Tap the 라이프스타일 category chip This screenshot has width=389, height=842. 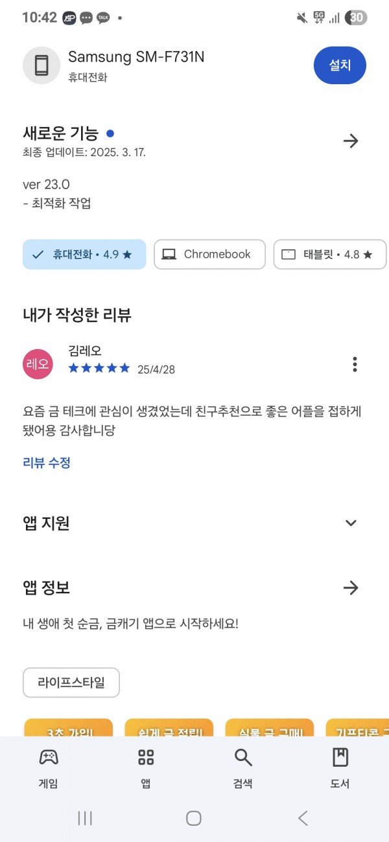(71, 682)
